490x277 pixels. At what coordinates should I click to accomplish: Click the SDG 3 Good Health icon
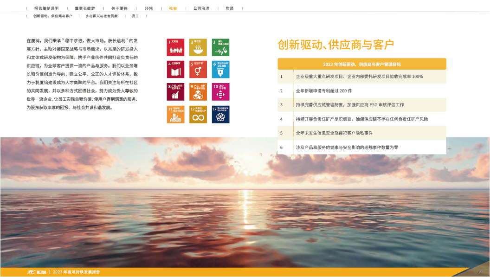point(220,47)
